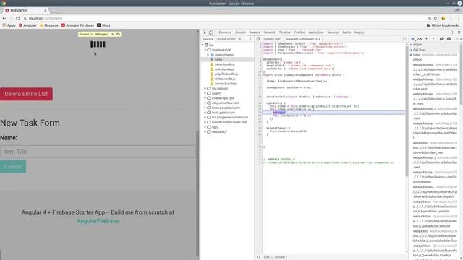The height and width of the screenshot is (260, 463).
Task: Open polyfills.bundle.js in navigator
Action: pos(226,74)
